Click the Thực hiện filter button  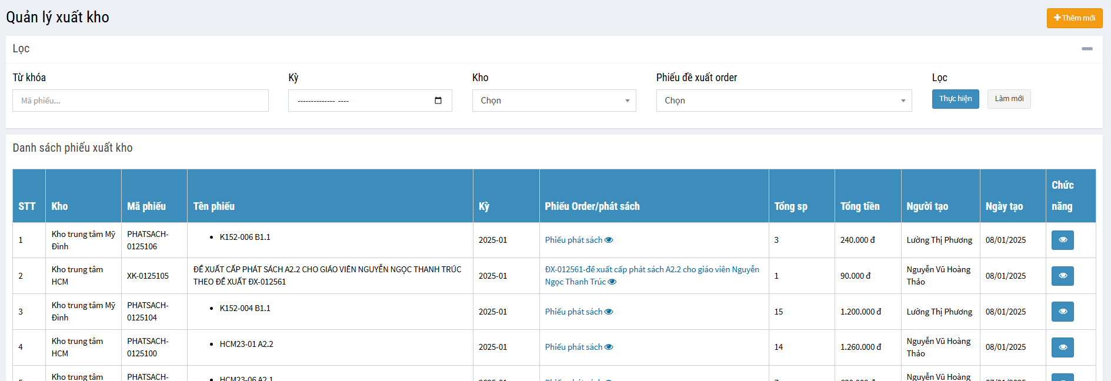[x=955, y=99]
